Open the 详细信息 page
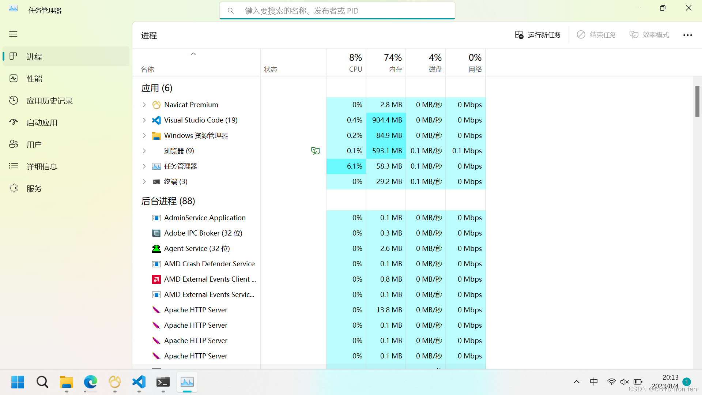702x395 pixels. coord(66,166)
